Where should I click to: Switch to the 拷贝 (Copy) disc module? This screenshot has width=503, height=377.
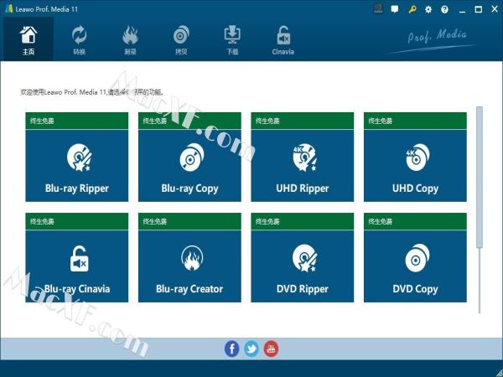point(181,39)
